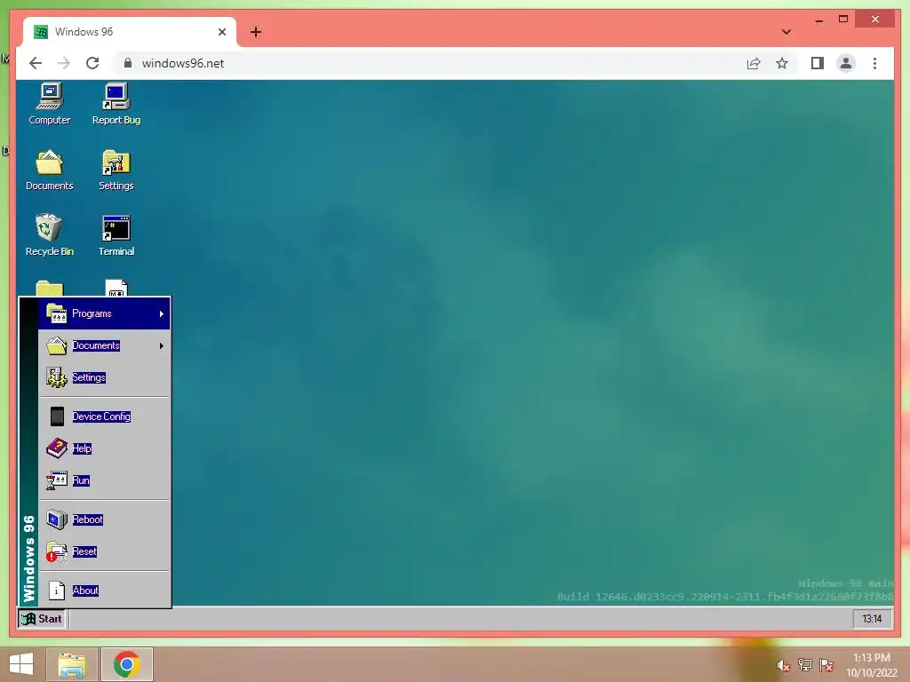
Task: Click the Windows 96 Start button
Action: [42, 619]
